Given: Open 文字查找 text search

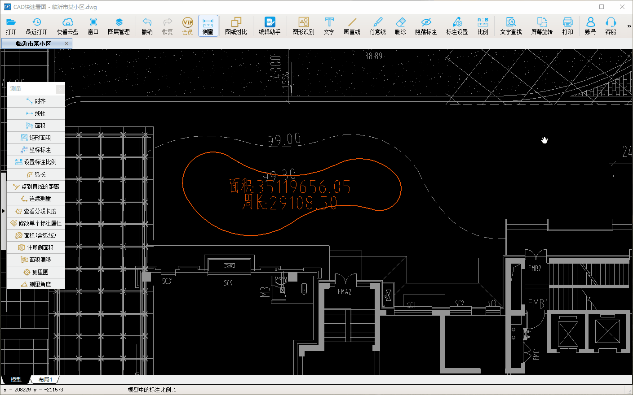Looking at the screenshot, I should 511,26.
